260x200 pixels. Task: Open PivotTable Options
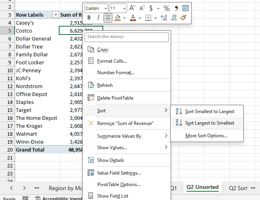[127, 185]
